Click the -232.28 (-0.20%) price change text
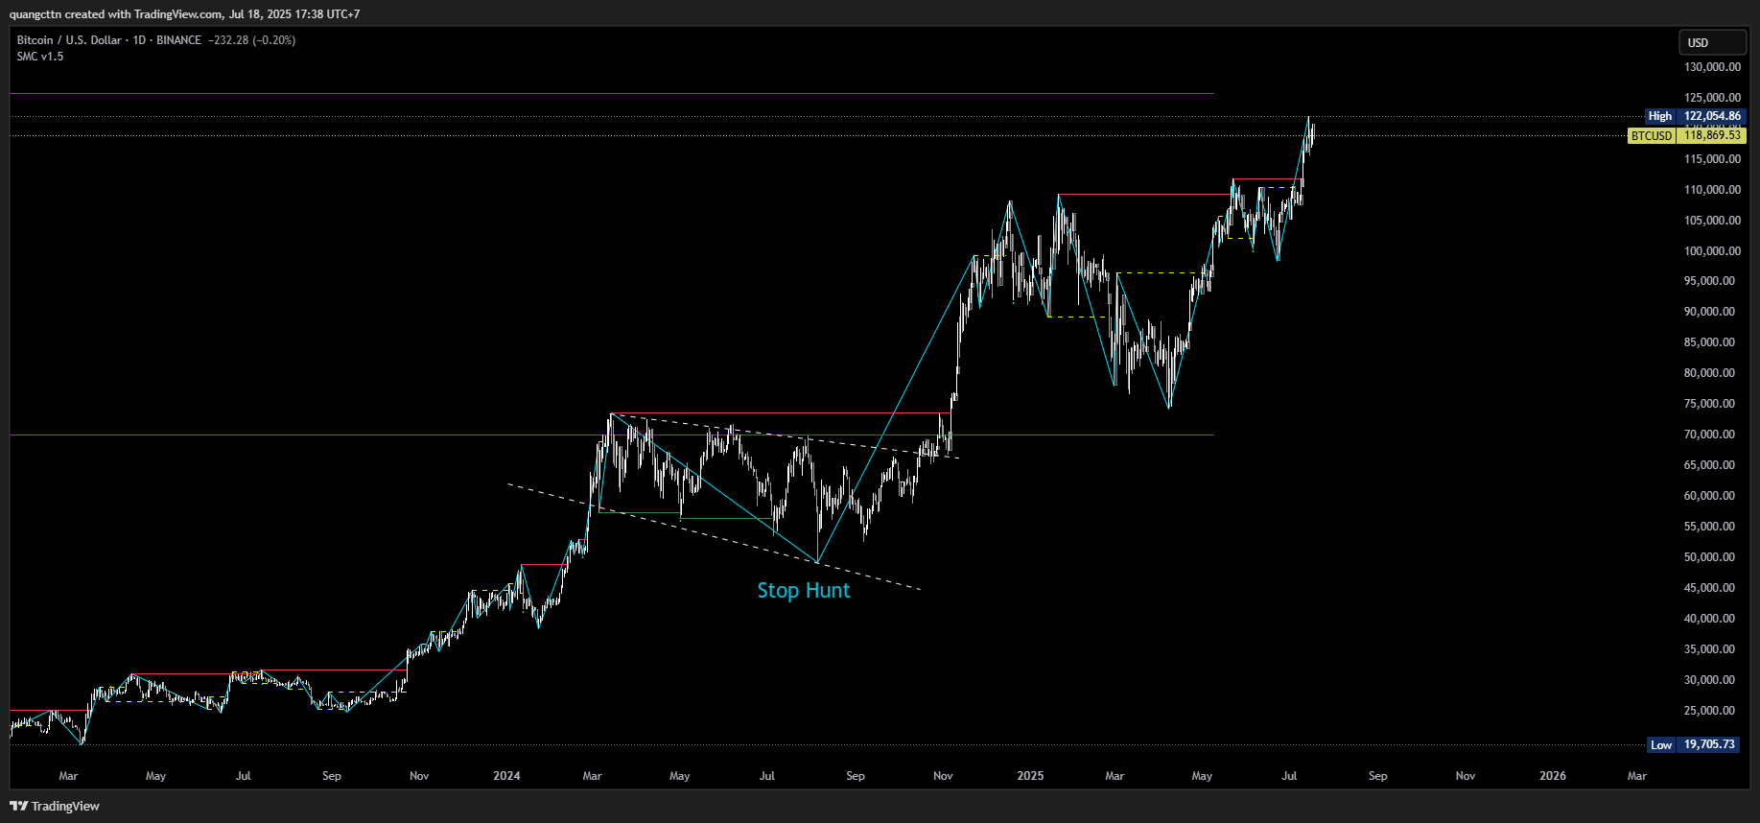 (x=252, y=40)
